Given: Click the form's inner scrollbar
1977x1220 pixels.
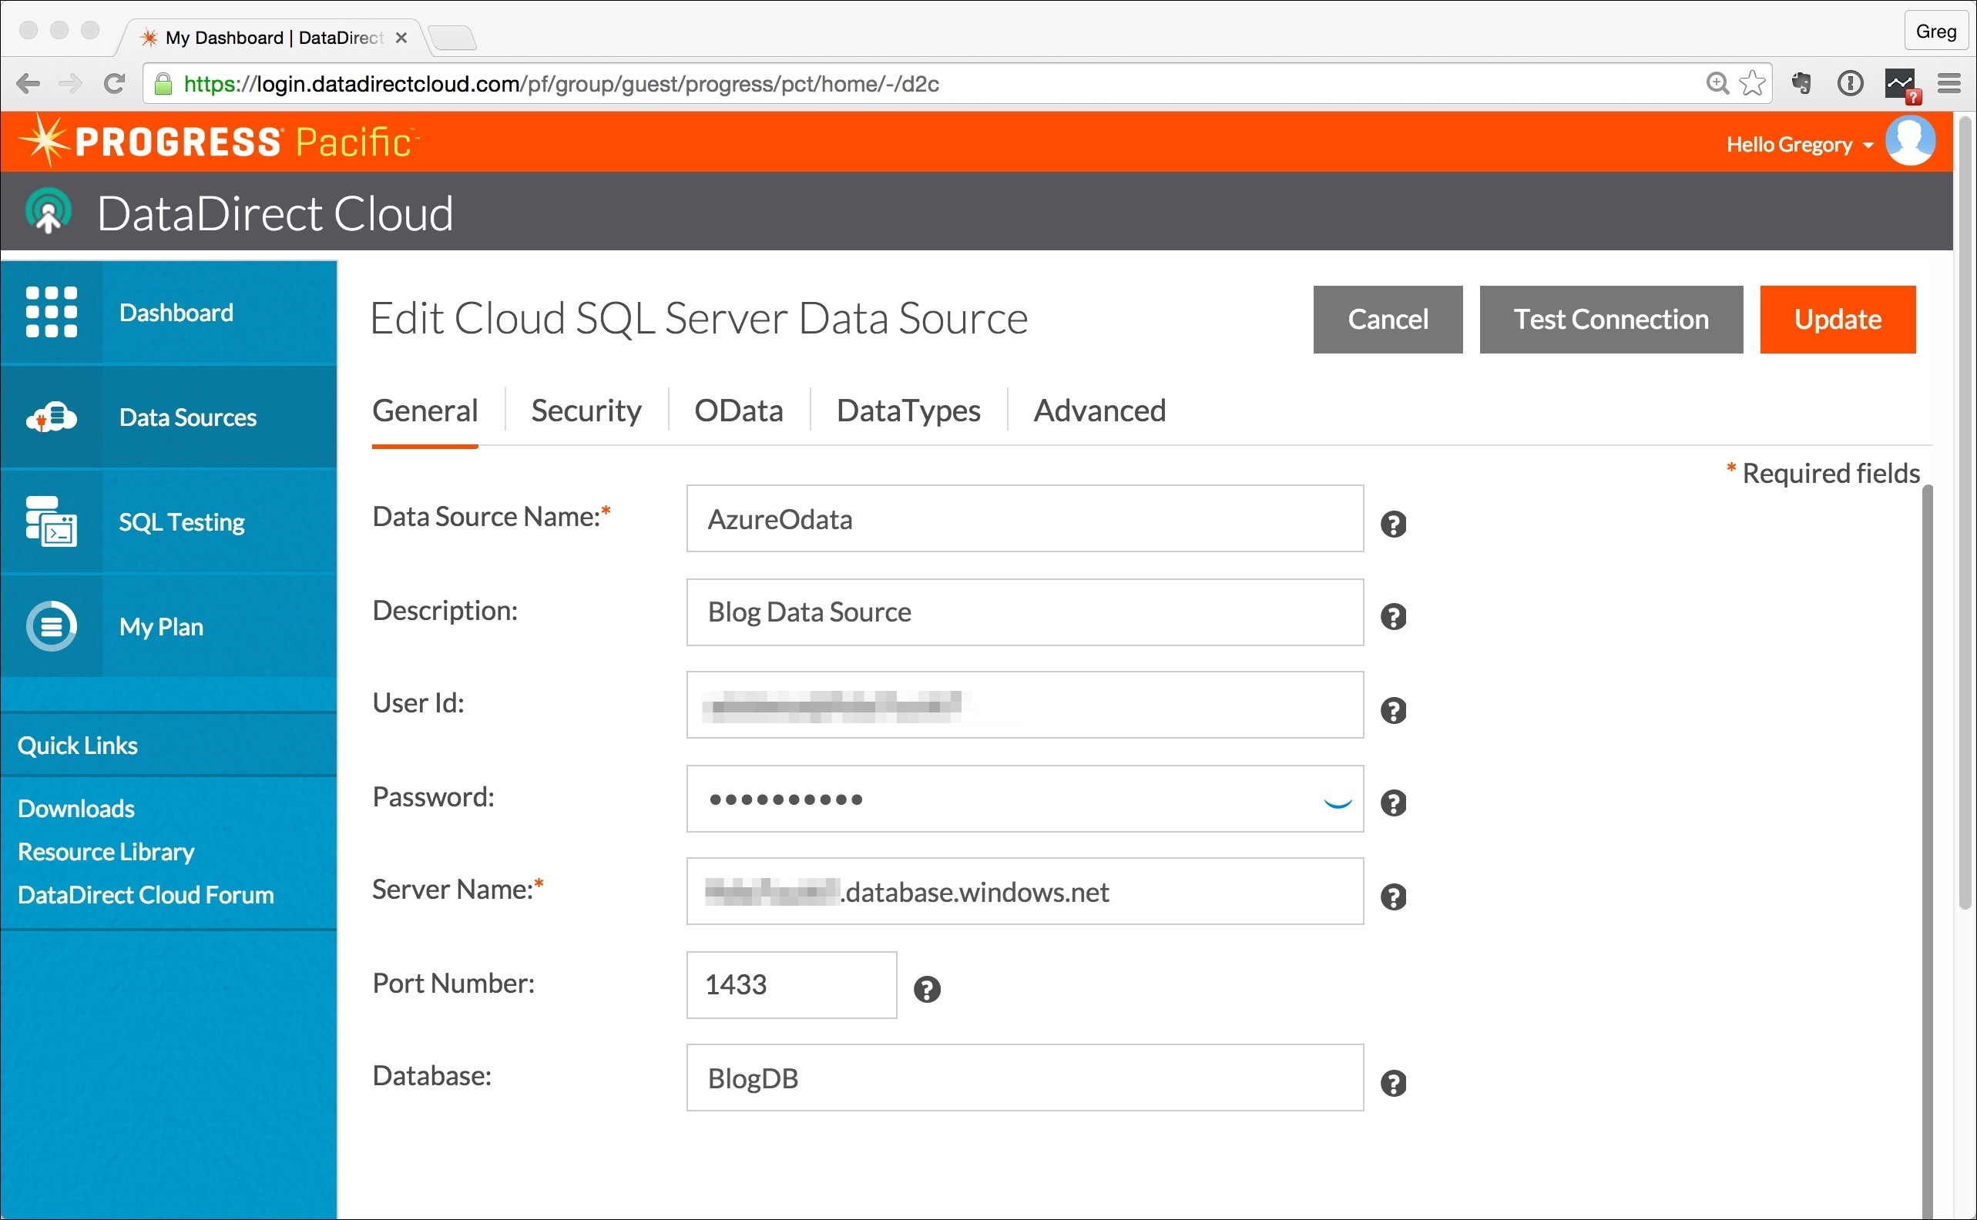Looking at the screenshot, I should [x=1927, y=851].
